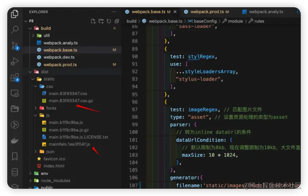Open the Bookmarks view in activity bar
This screenshot has width=308, height=196.
click(x=15, y=156)
